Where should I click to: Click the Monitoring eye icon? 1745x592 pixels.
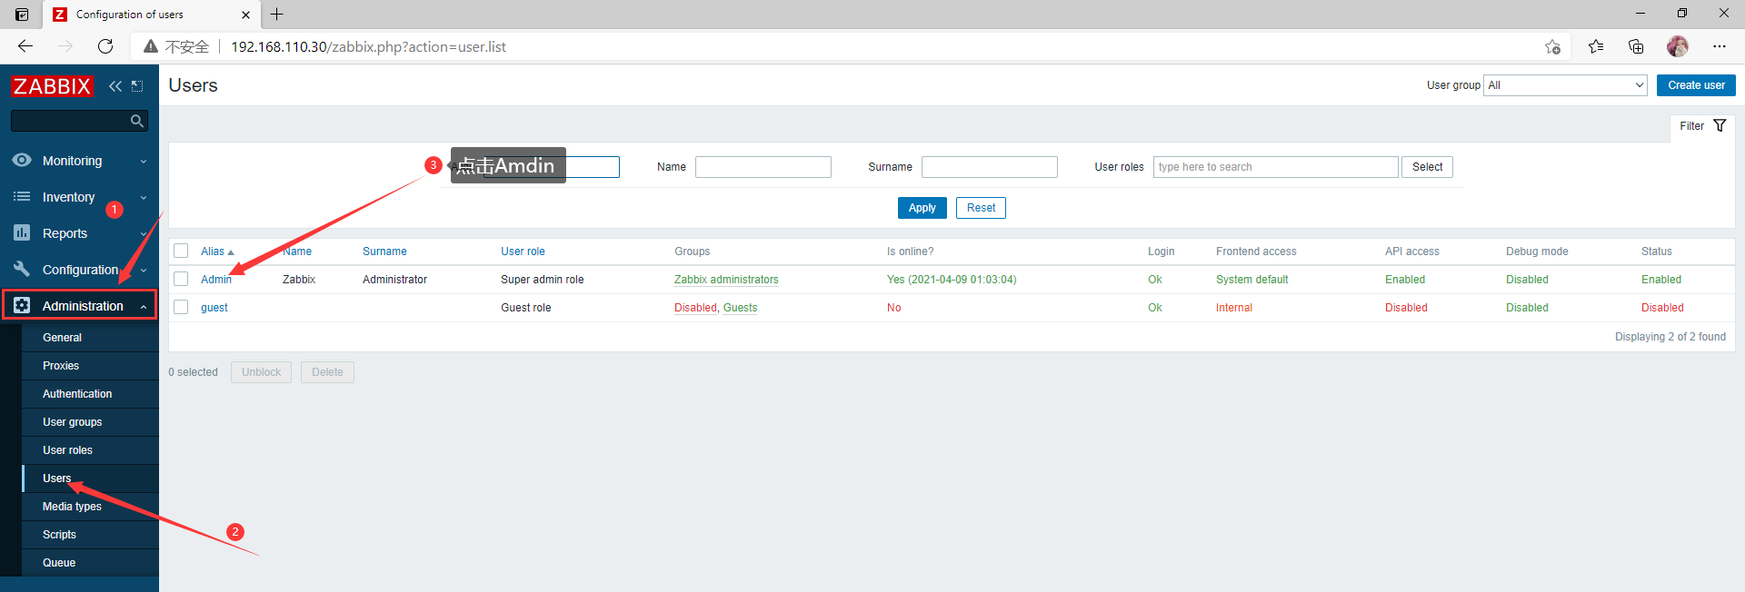click(22, 161)
